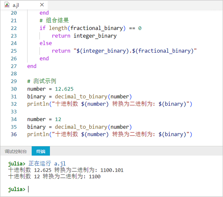Click line number 34 in gutter

(x=14, y=119)
